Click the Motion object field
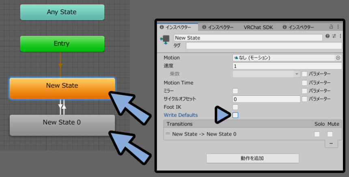Screen dimensions: 349x177 click(284, 58)
